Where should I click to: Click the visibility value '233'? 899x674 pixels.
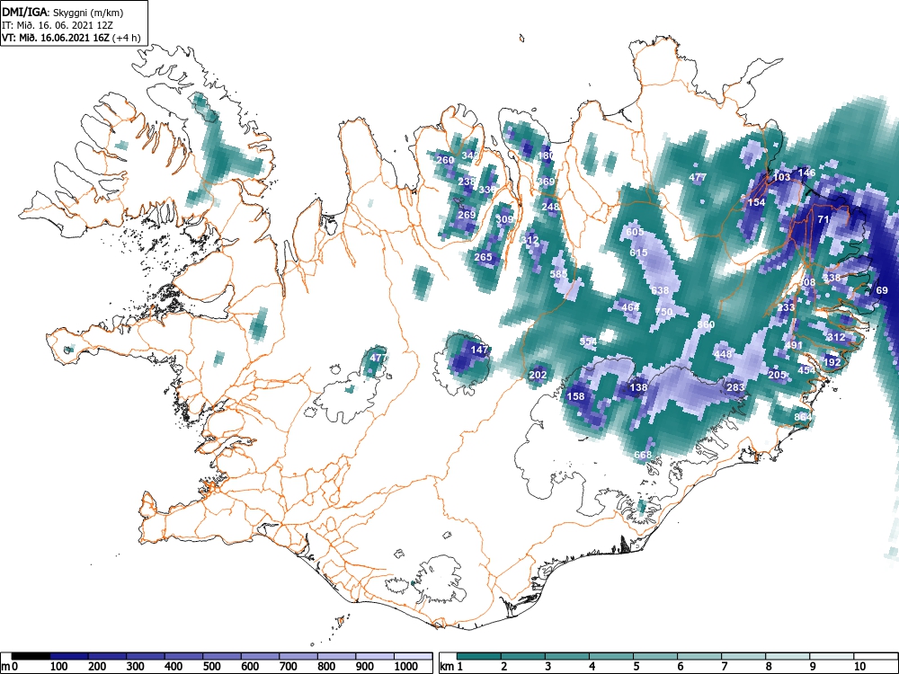coord(786,307)
